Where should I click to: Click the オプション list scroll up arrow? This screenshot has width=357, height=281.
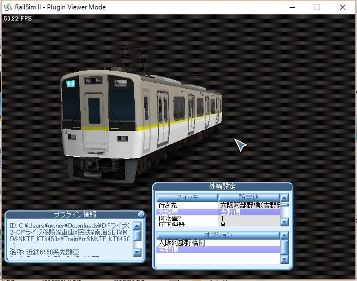pos(285,235)
